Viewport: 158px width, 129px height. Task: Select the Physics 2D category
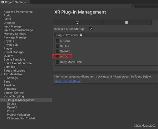[x=11, y=45]
